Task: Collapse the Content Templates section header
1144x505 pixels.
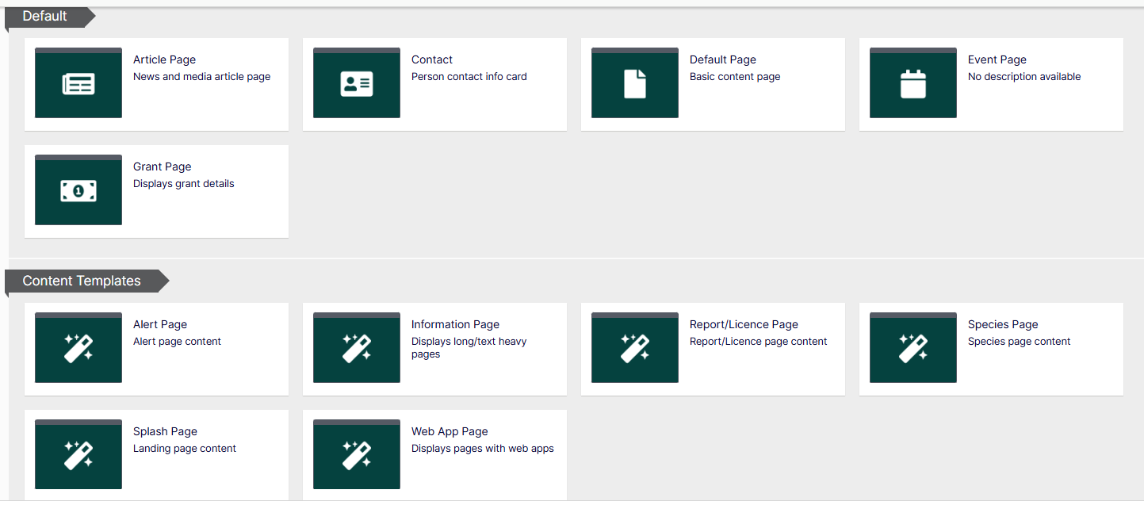Action: click(x=82, y=281)
